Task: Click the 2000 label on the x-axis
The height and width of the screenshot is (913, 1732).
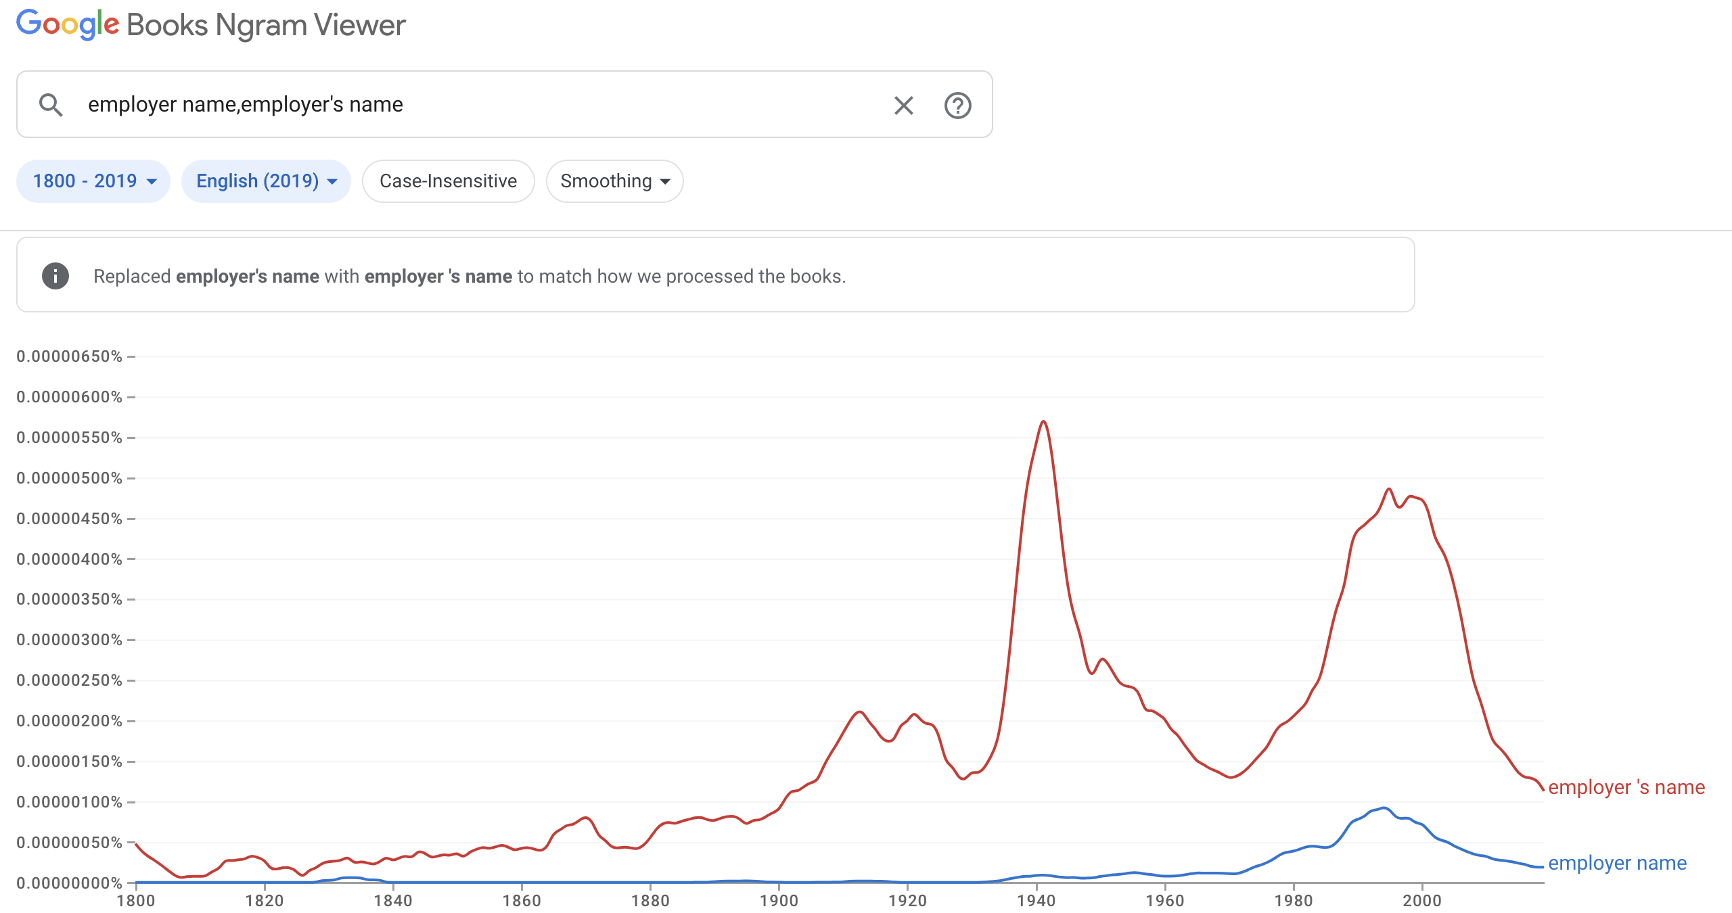Action: click(x=1421, y=901)
